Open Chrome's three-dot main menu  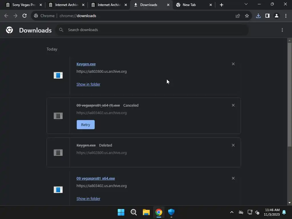pos(286,16)
